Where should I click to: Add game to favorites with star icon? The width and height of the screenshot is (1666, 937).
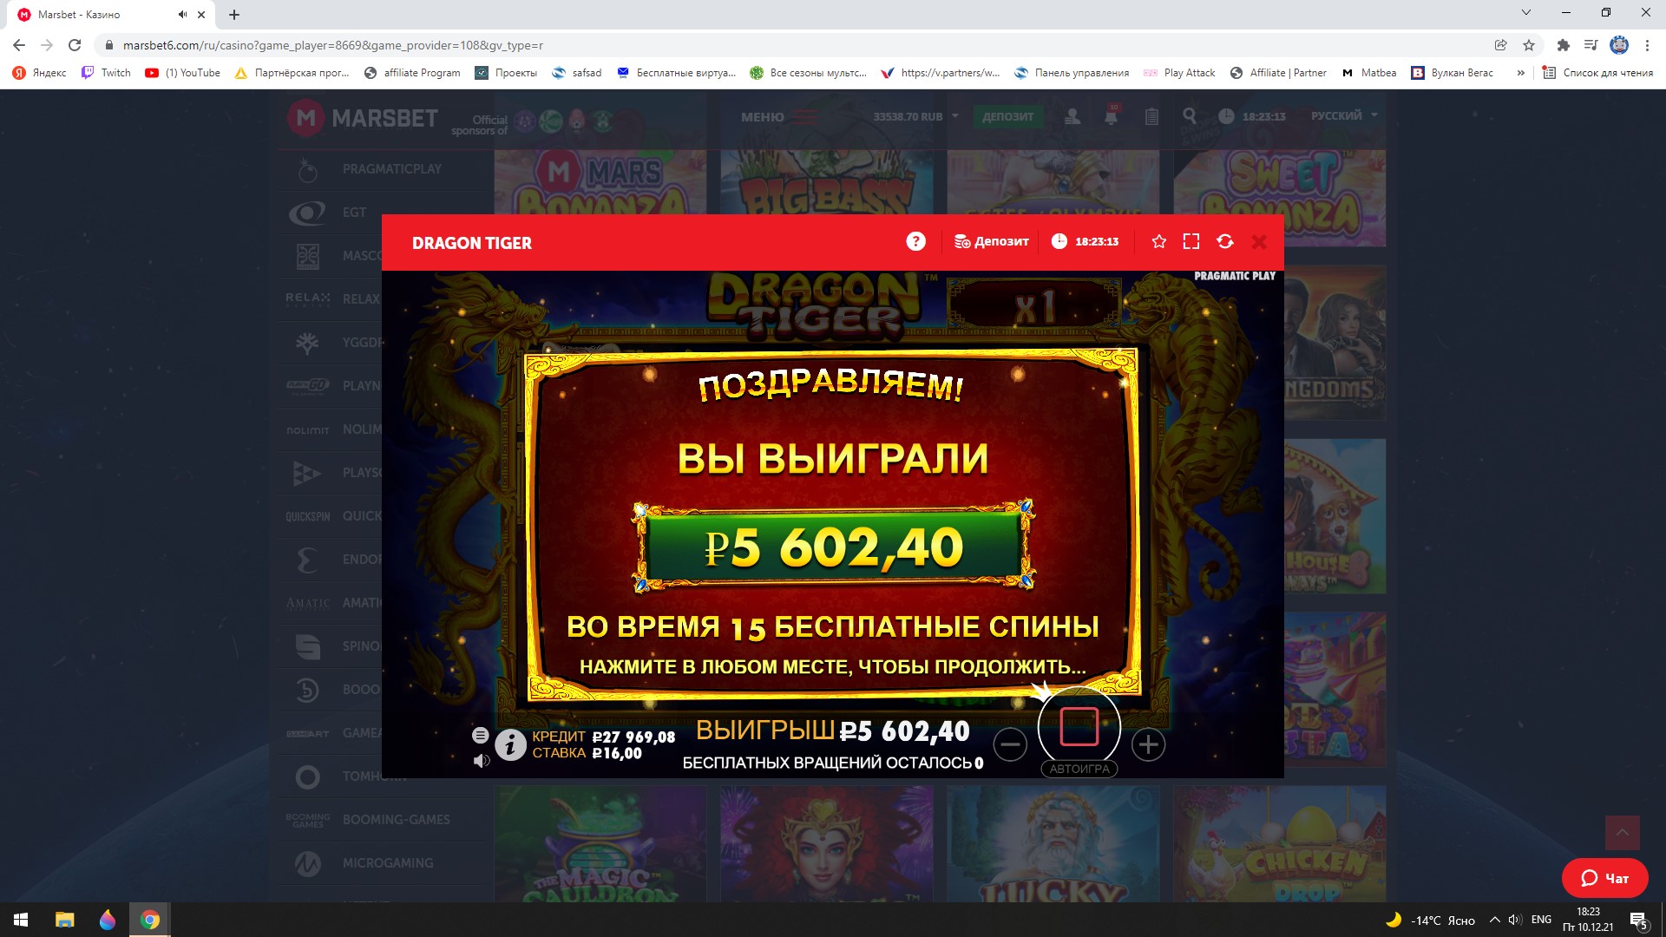1158,241
